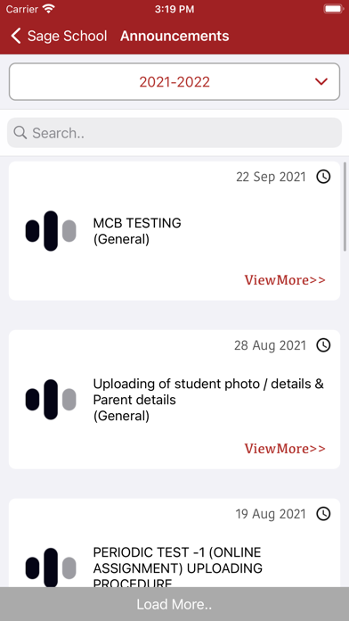Select the MCB TESTING announcement logo icon
Viewport: 349px width, 621px height.
[51, 231]
